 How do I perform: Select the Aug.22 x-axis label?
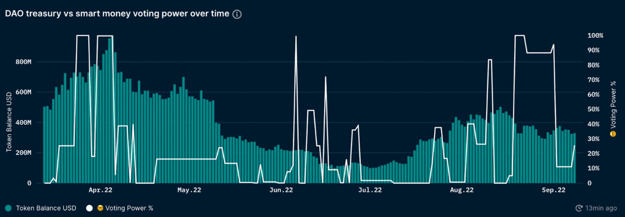[x=462, y=190]
